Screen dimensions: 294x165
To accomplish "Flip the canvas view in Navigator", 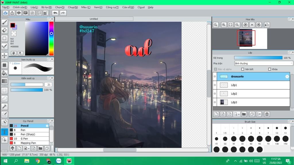I will (267, 25).
